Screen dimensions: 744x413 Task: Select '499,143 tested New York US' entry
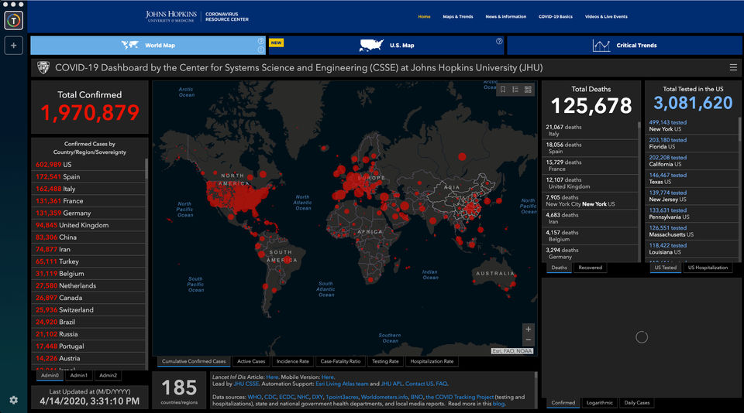coord(692,125)
